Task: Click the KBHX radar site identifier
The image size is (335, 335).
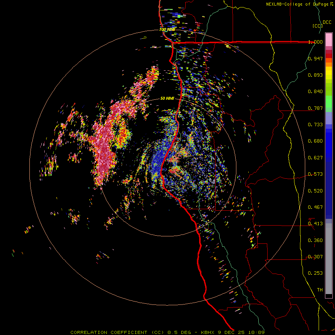Action: click(208, 332)
